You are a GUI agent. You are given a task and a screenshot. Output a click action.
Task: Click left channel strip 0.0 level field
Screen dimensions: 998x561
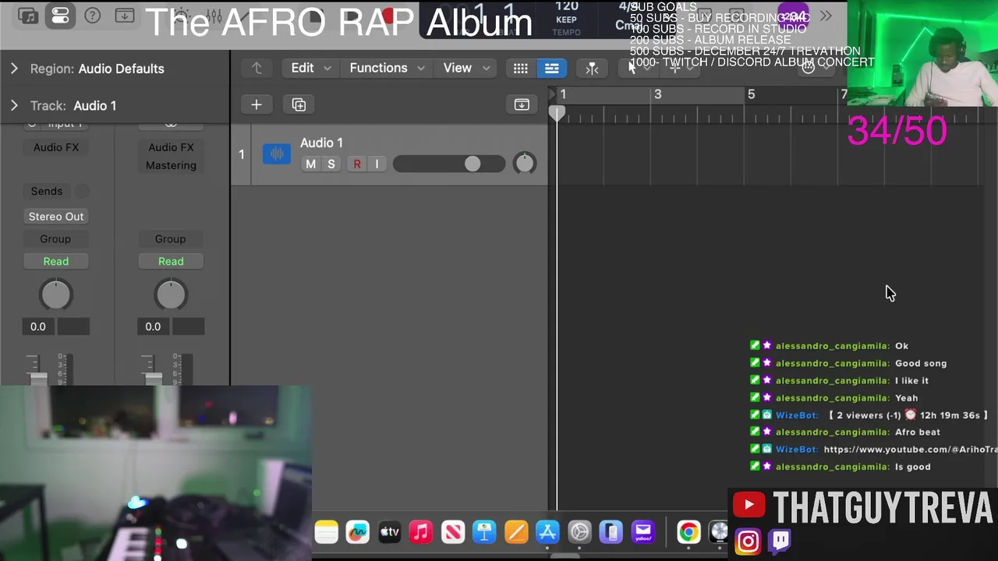(x=38, y=326)
